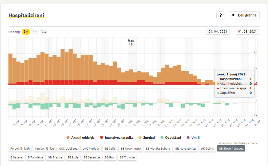Select the Po bolnišnicah view
The image size is (268, 166).
tap(20, 149)
